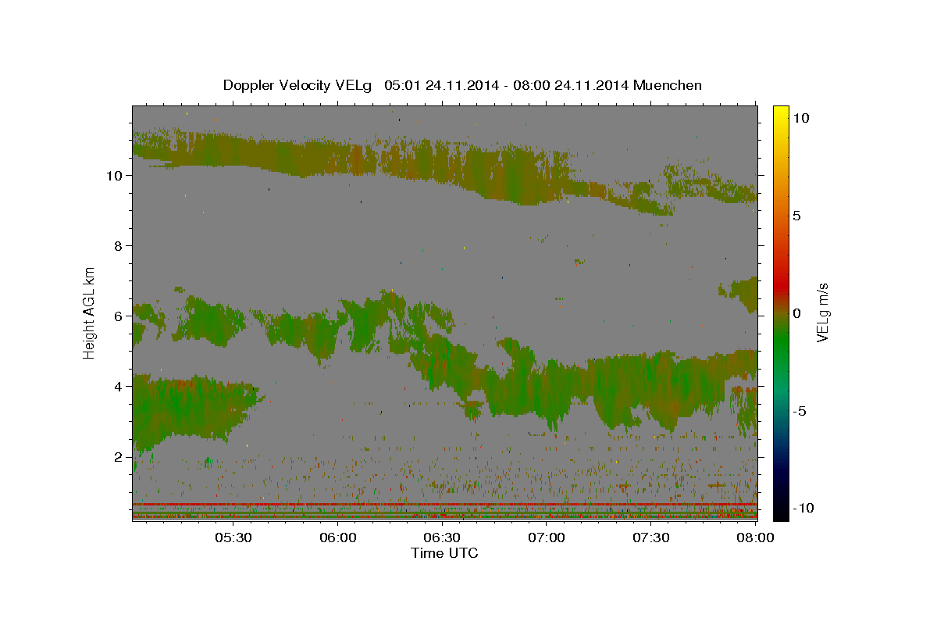Click the height tick label 2
937x625 pixels.
pyautogui.click(x=119, y=456)
